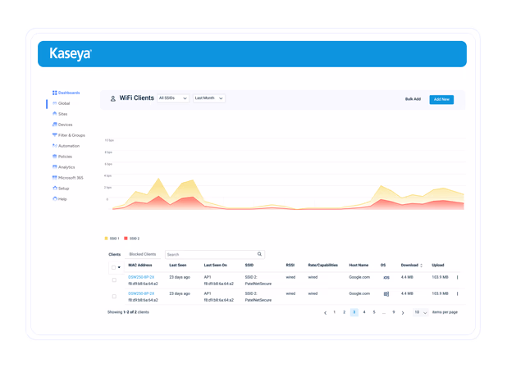The height and width of the screenshot is (368, 507).
Task: Check the first client row checkbox
Action: click(114, 279)
